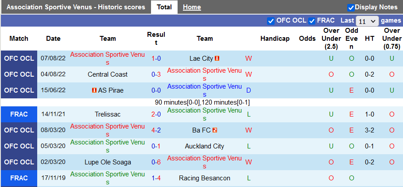The width and height of the screenshot is (403, 187).
Task: Click the 4-2 match result score
Action: [156, 130]
